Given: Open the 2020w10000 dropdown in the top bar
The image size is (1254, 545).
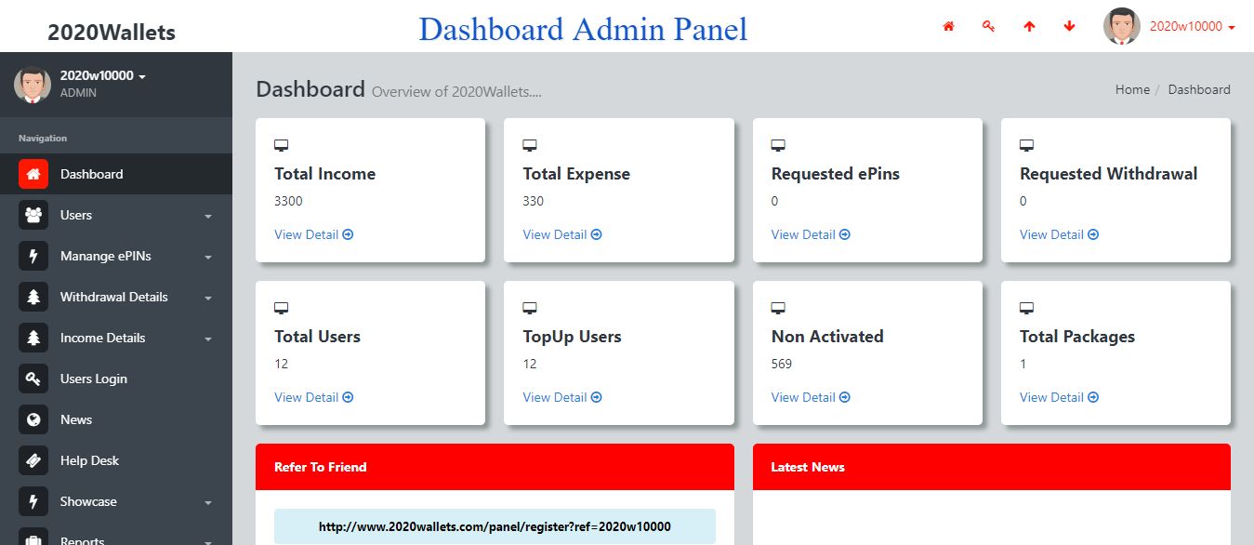Looking at the screenshot, I should 1193,26.
